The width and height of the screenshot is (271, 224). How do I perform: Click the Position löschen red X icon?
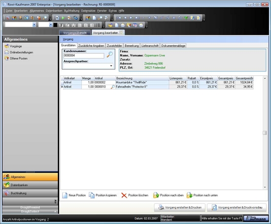(x=124, y=195)
